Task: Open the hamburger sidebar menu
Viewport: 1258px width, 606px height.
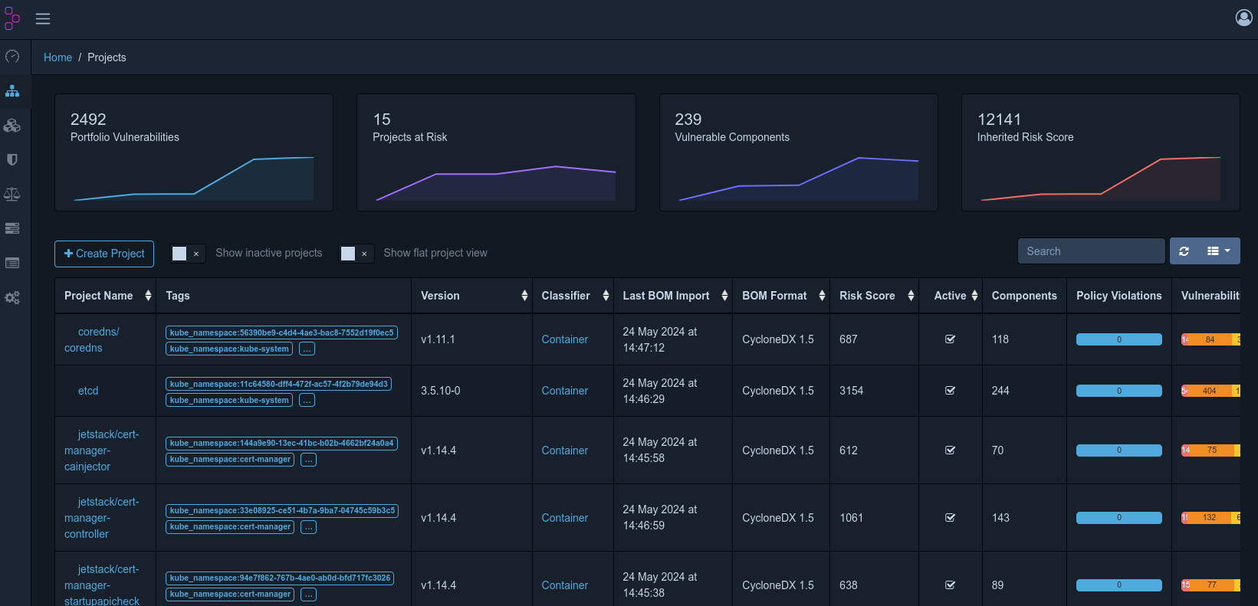Action: (43, 18)
